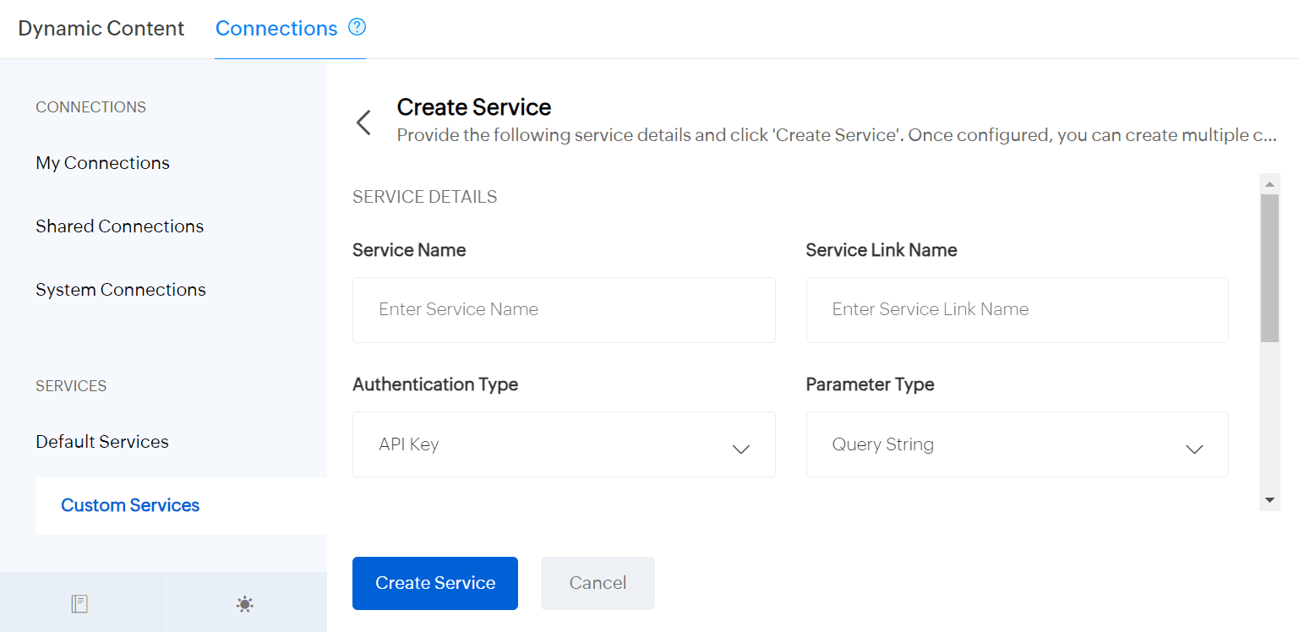
Task: Show Shared Connections list
Action: [119, 226]
